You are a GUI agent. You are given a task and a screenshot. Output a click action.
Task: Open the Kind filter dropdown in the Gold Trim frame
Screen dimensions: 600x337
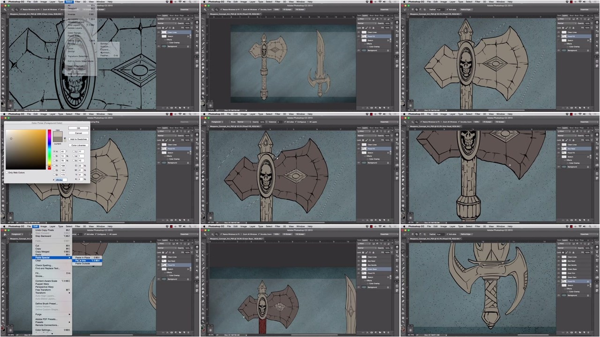(564, 244)
